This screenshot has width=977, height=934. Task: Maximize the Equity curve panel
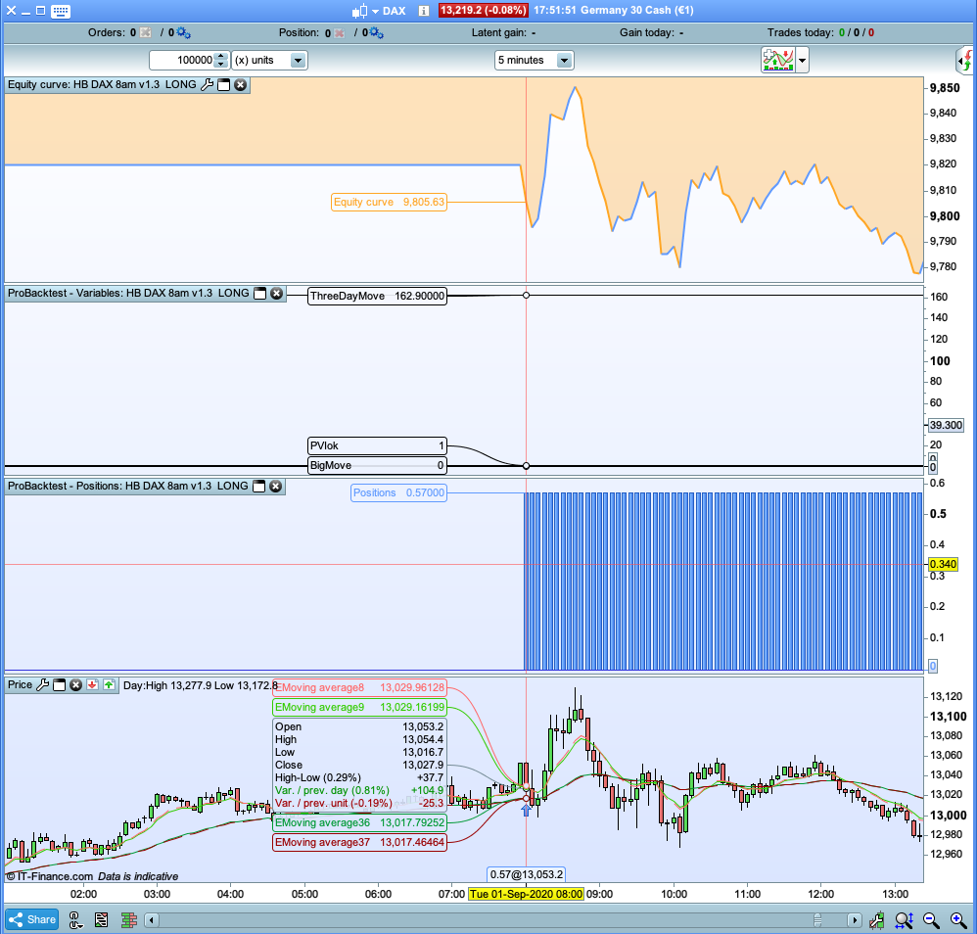(x=223, y=85)
